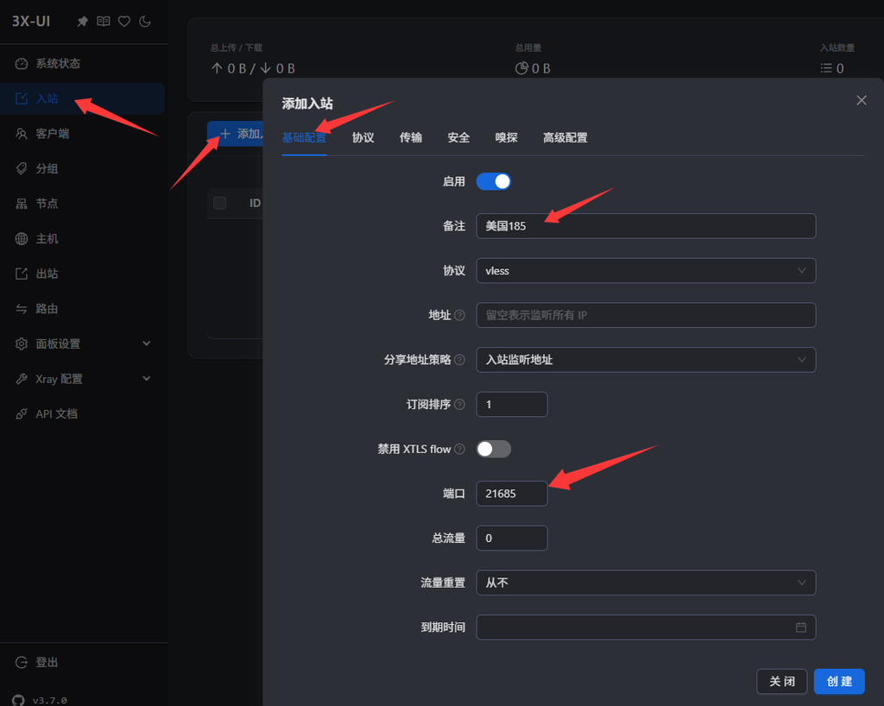
Task: Click 登出 logout label
Action: click(x=47, y=663)
